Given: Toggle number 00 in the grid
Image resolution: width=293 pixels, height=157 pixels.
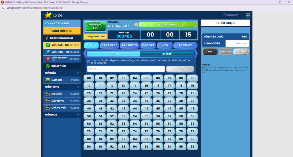Looking at the screenshot, I should click(89, 78).
